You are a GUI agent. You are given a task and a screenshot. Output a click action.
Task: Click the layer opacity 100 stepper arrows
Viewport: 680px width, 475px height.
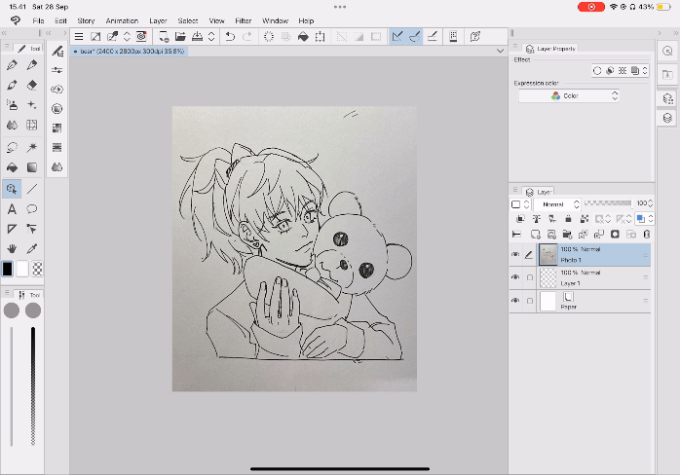[650, 203]
